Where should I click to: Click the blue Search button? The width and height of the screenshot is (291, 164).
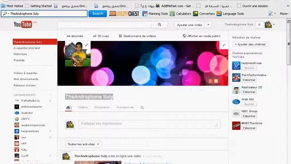click(98, 14)
